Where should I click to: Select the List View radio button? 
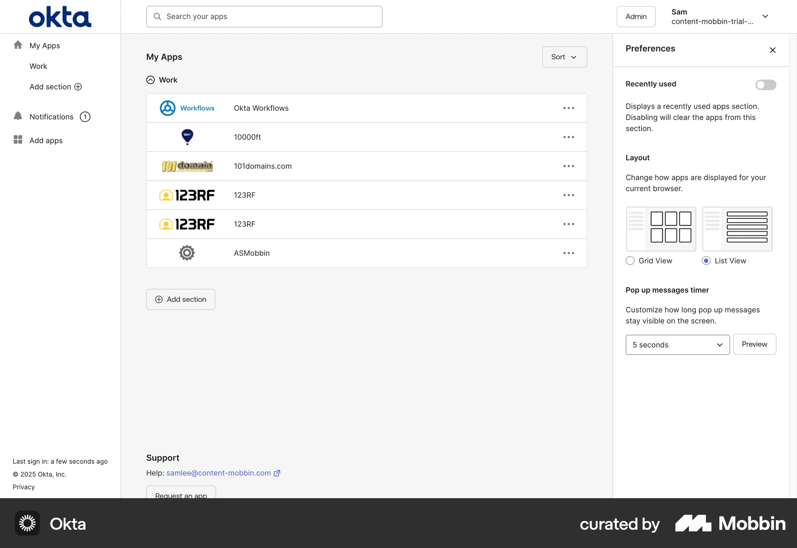(x=707, y=261)
